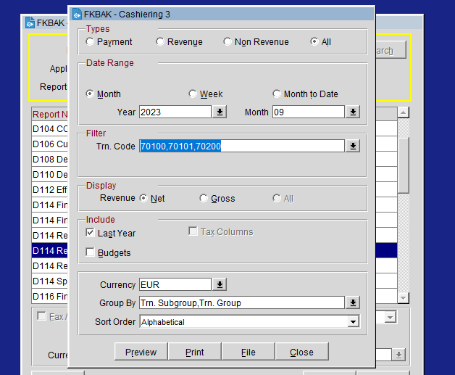This screenshot has width=455, height=375.
Task: Enable the Budgets checkbox
Action: click(x=91, y=253)
